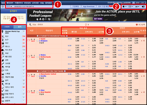
Task: Select the handball (핸드볼) icon
Action: (3, 84)
